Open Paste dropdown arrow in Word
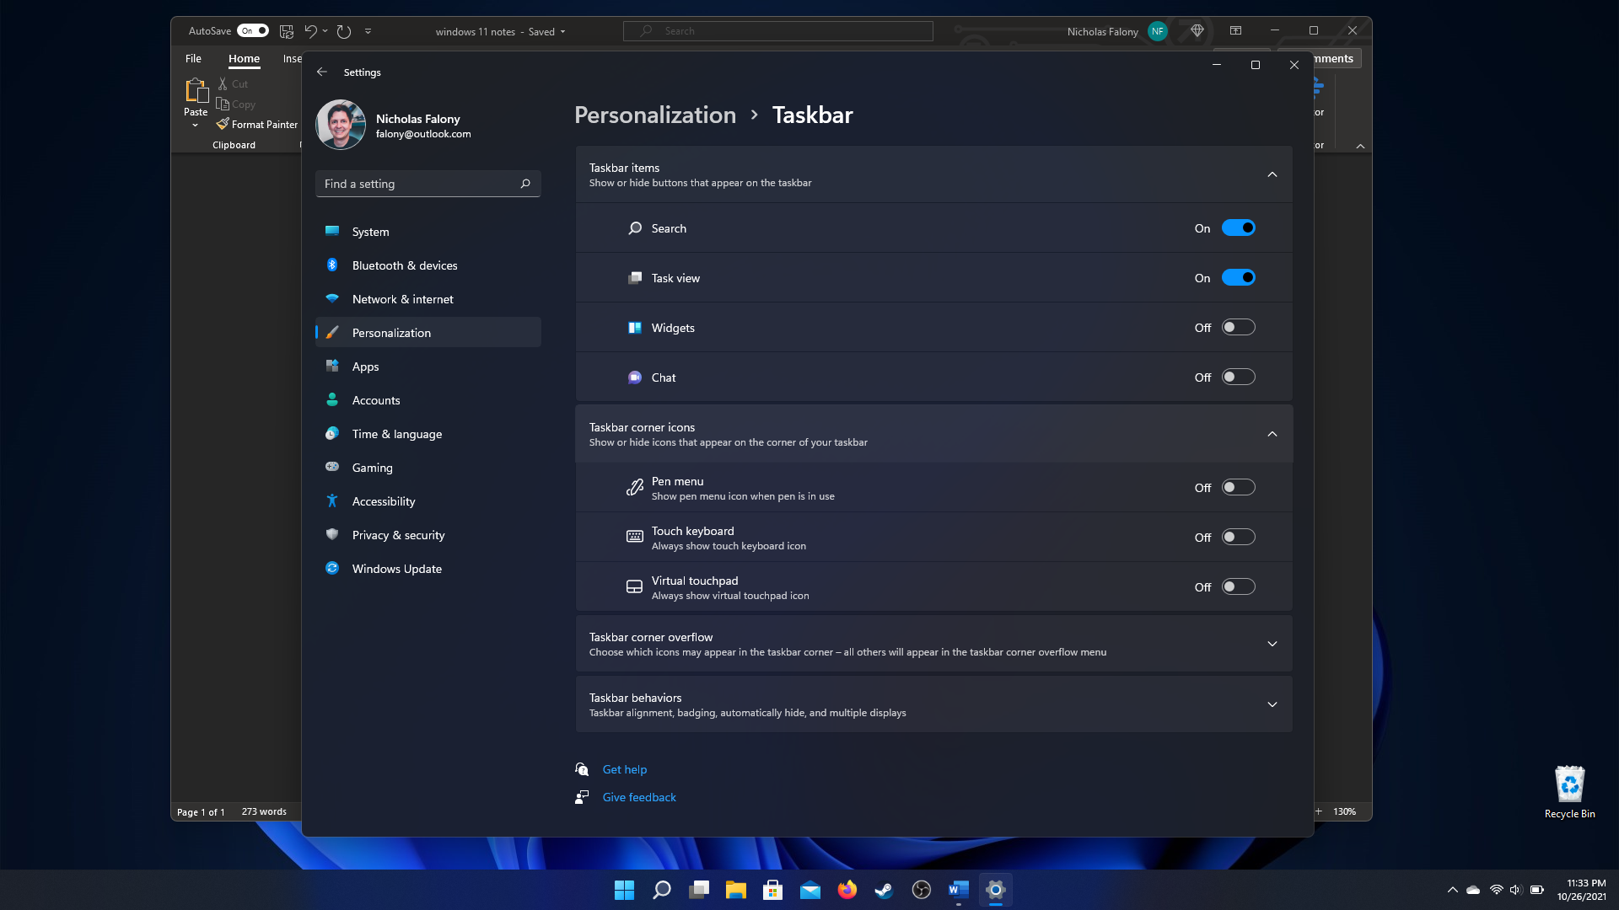 [x=196, y=126]
